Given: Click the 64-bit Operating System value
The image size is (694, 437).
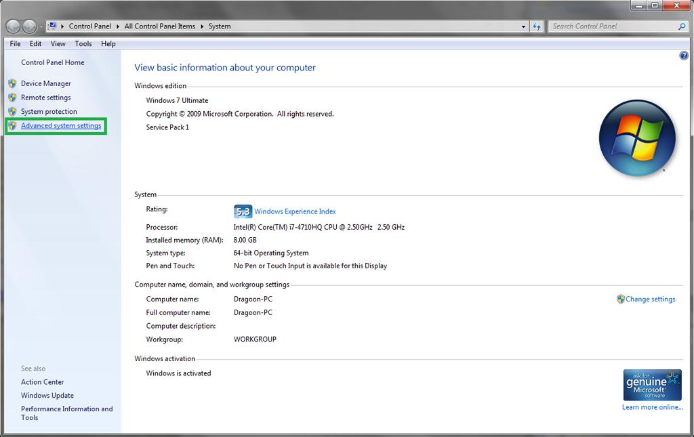Looking at the screenshot, I should click(x=271, y=253).
